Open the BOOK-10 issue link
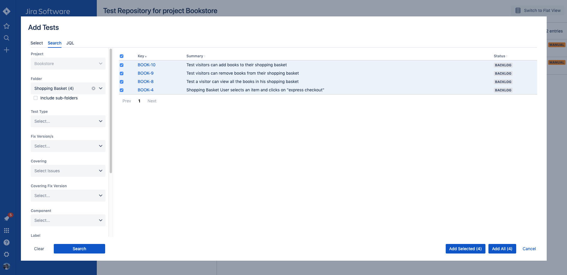567x275 pixels. 147,65
